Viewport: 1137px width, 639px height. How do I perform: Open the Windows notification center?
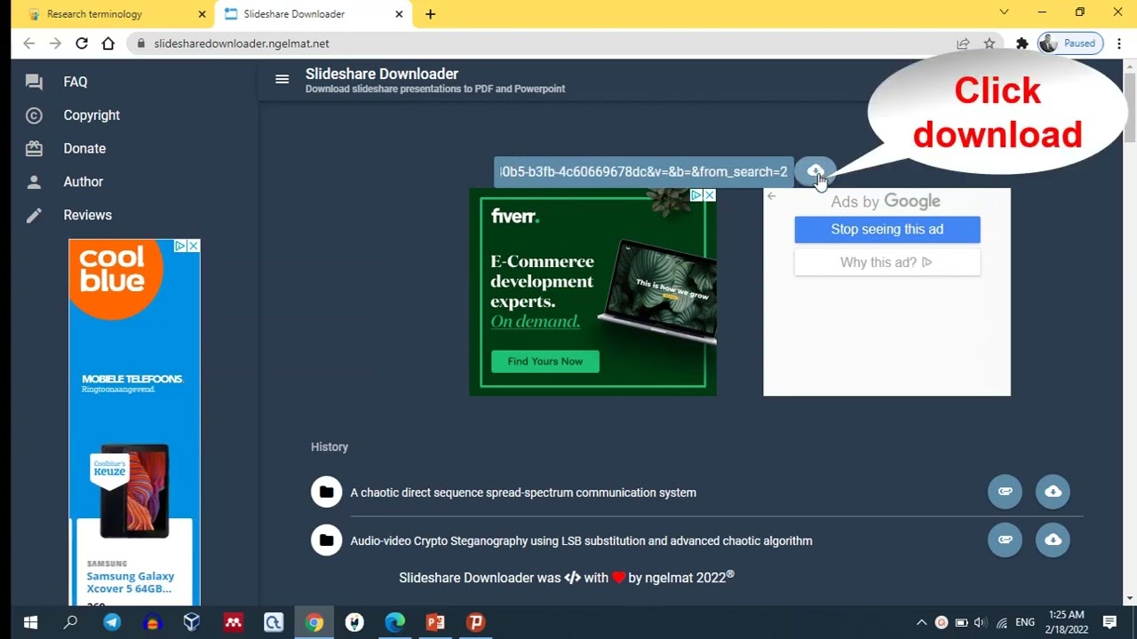(1109, 622)
